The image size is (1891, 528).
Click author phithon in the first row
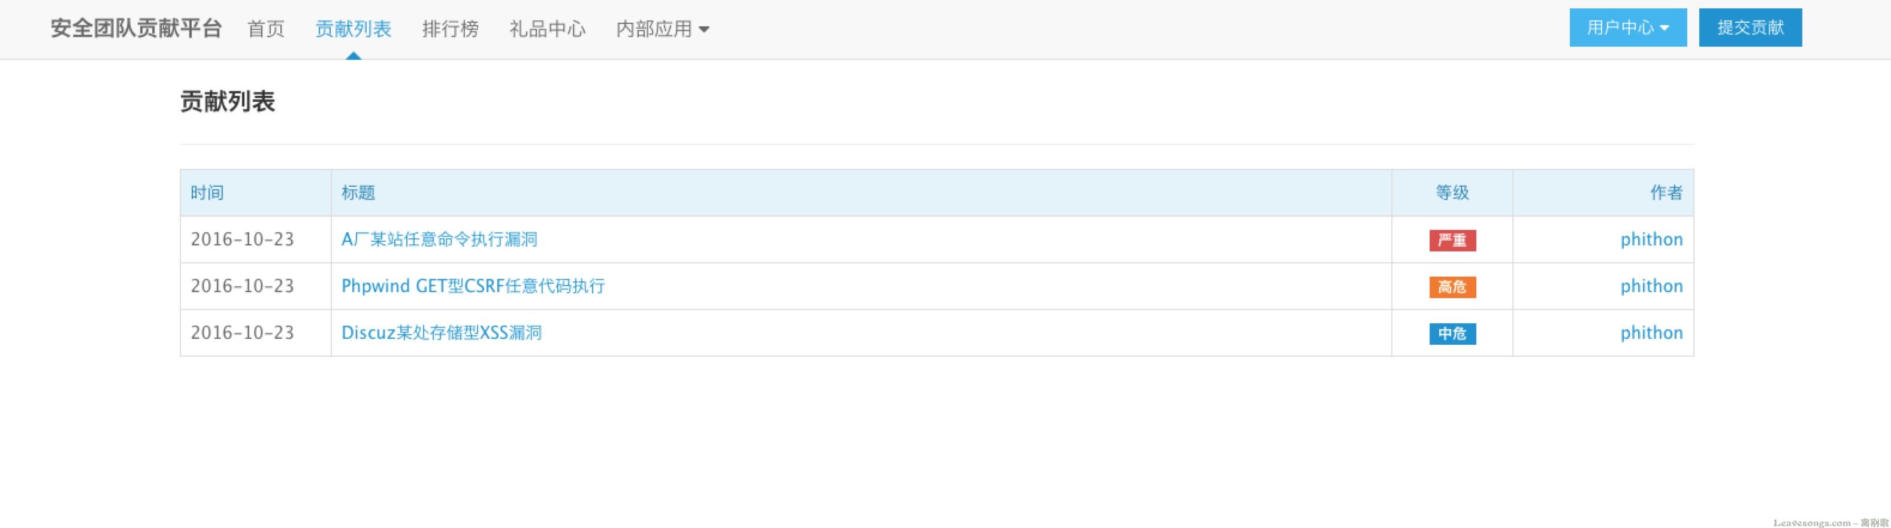1652,240
